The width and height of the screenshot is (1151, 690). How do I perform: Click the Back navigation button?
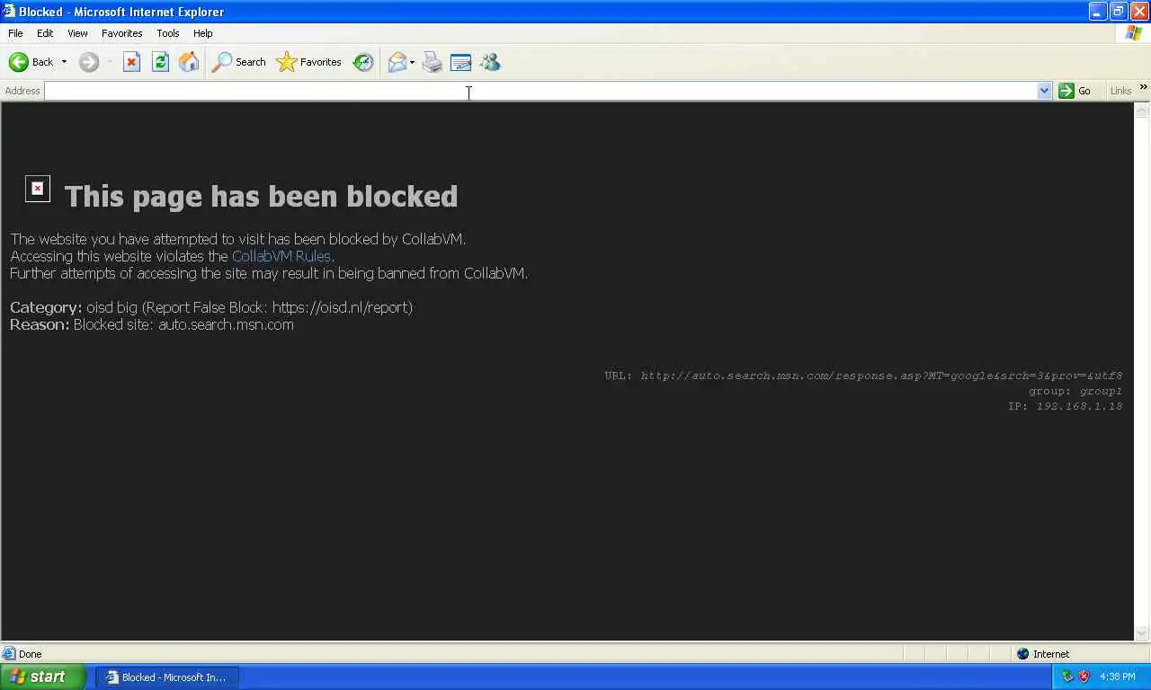[31, 62]
